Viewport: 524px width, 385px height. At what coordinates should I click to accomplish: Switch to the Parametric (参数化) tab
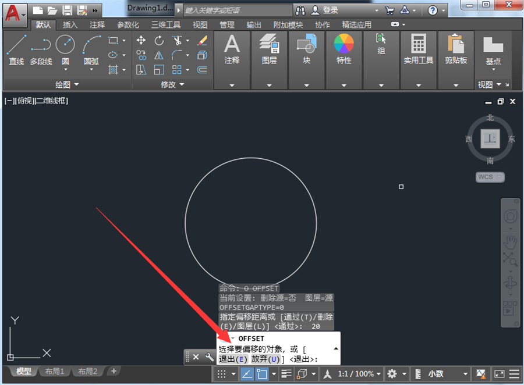(x=128, y=24)
